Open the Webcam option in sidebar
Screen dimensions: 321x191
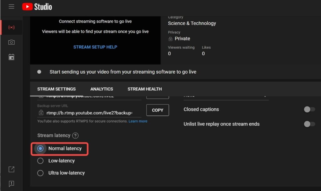click(11, 42)
